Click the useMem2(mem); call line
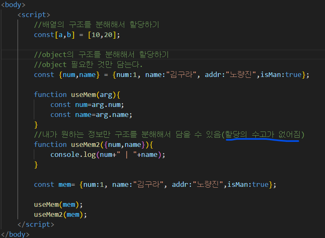 coord(60,214)
